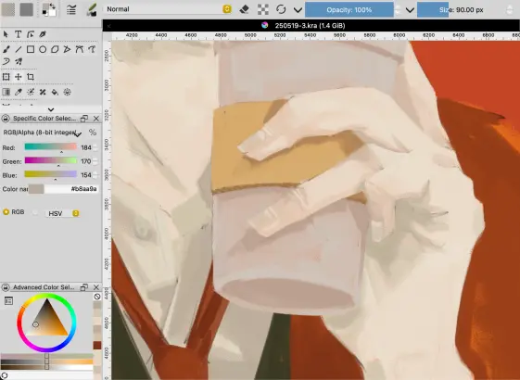This screenshot has width=520, height=380.
Task: Select the Crop tool
Action: coord(31,77)
